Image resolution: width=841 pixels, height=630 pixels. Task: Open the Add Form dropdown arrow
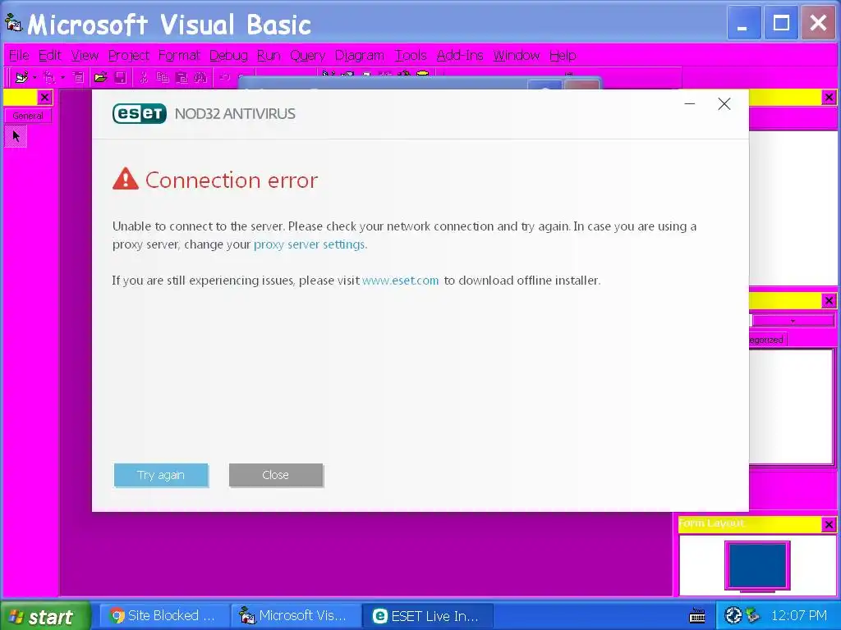62,78
